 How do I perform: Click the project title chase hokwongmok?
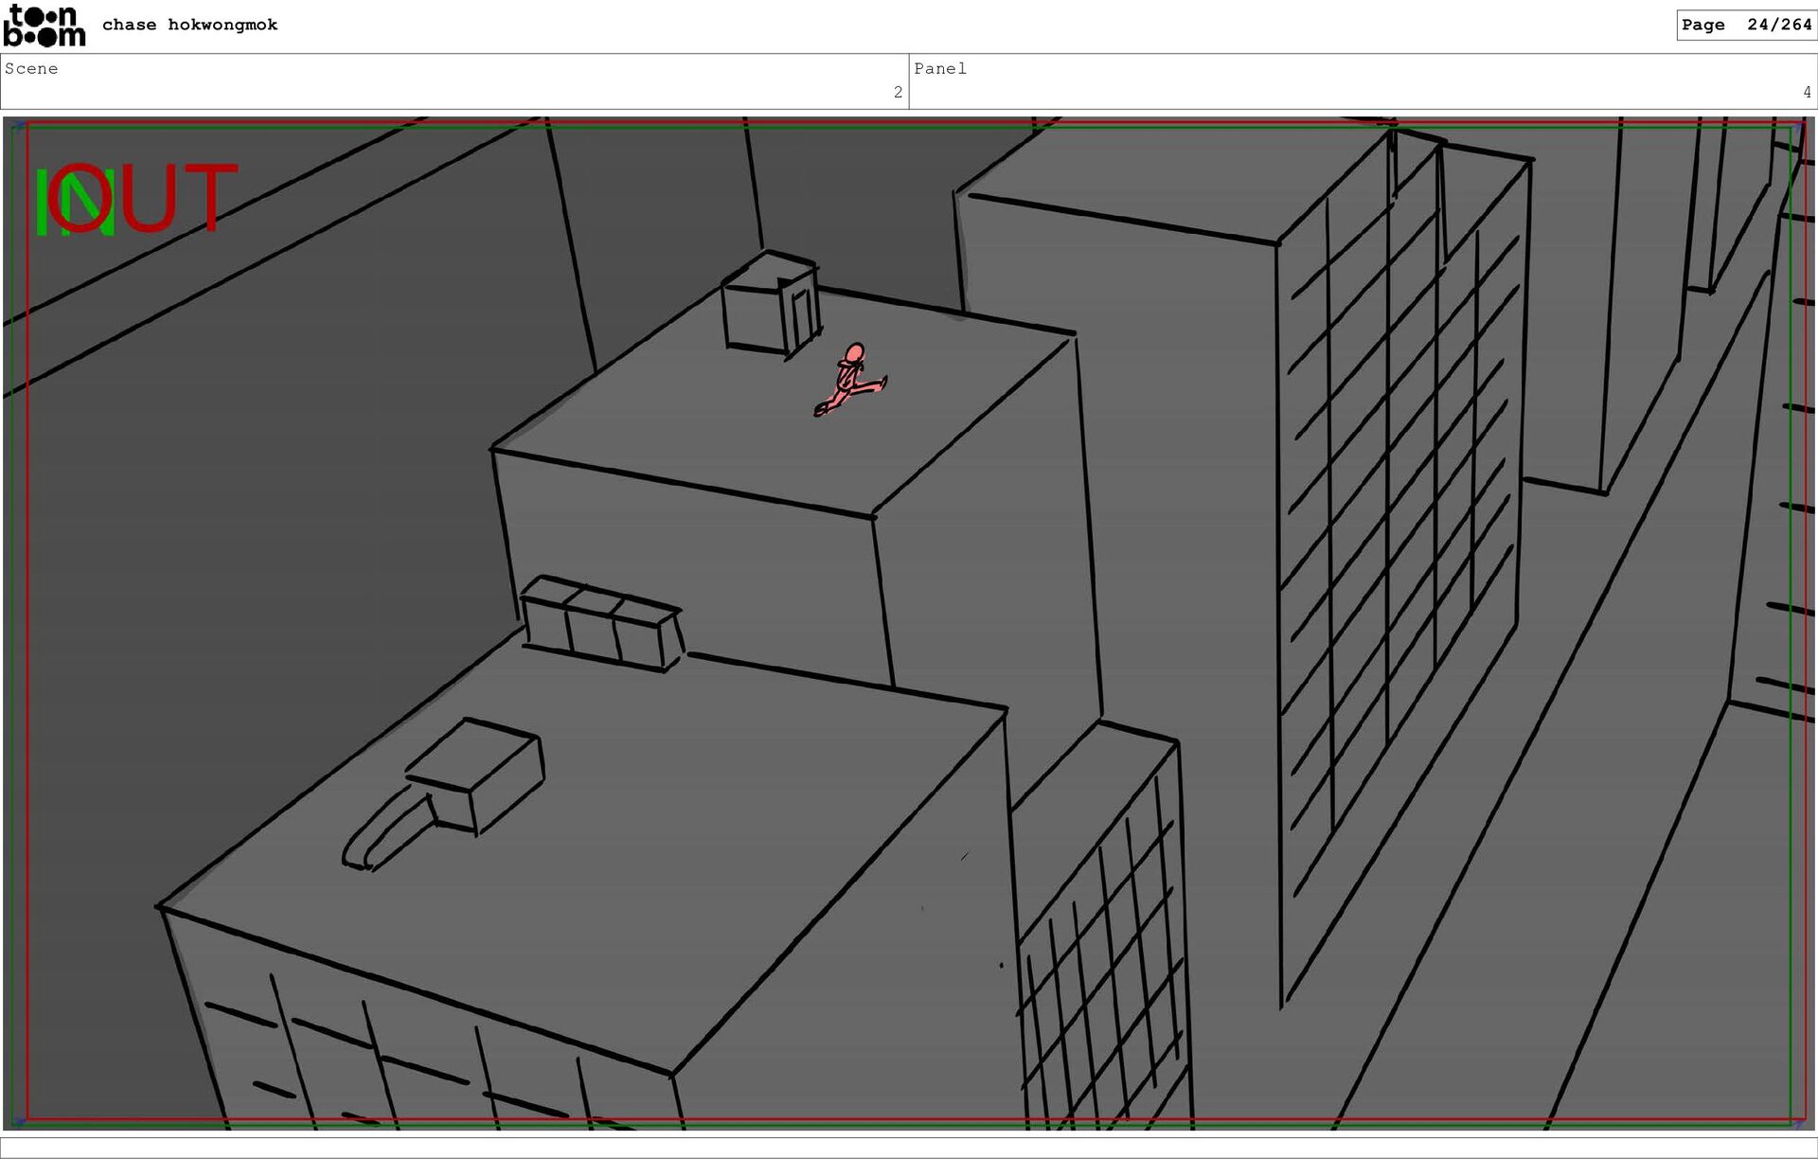coord(189,26)
